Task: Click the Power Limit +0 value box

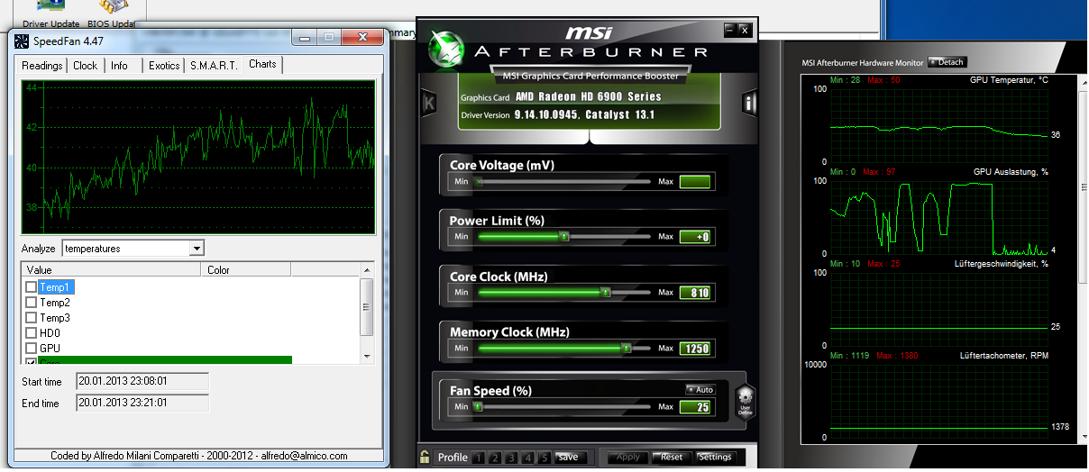Action: click(x=694, y=237)
